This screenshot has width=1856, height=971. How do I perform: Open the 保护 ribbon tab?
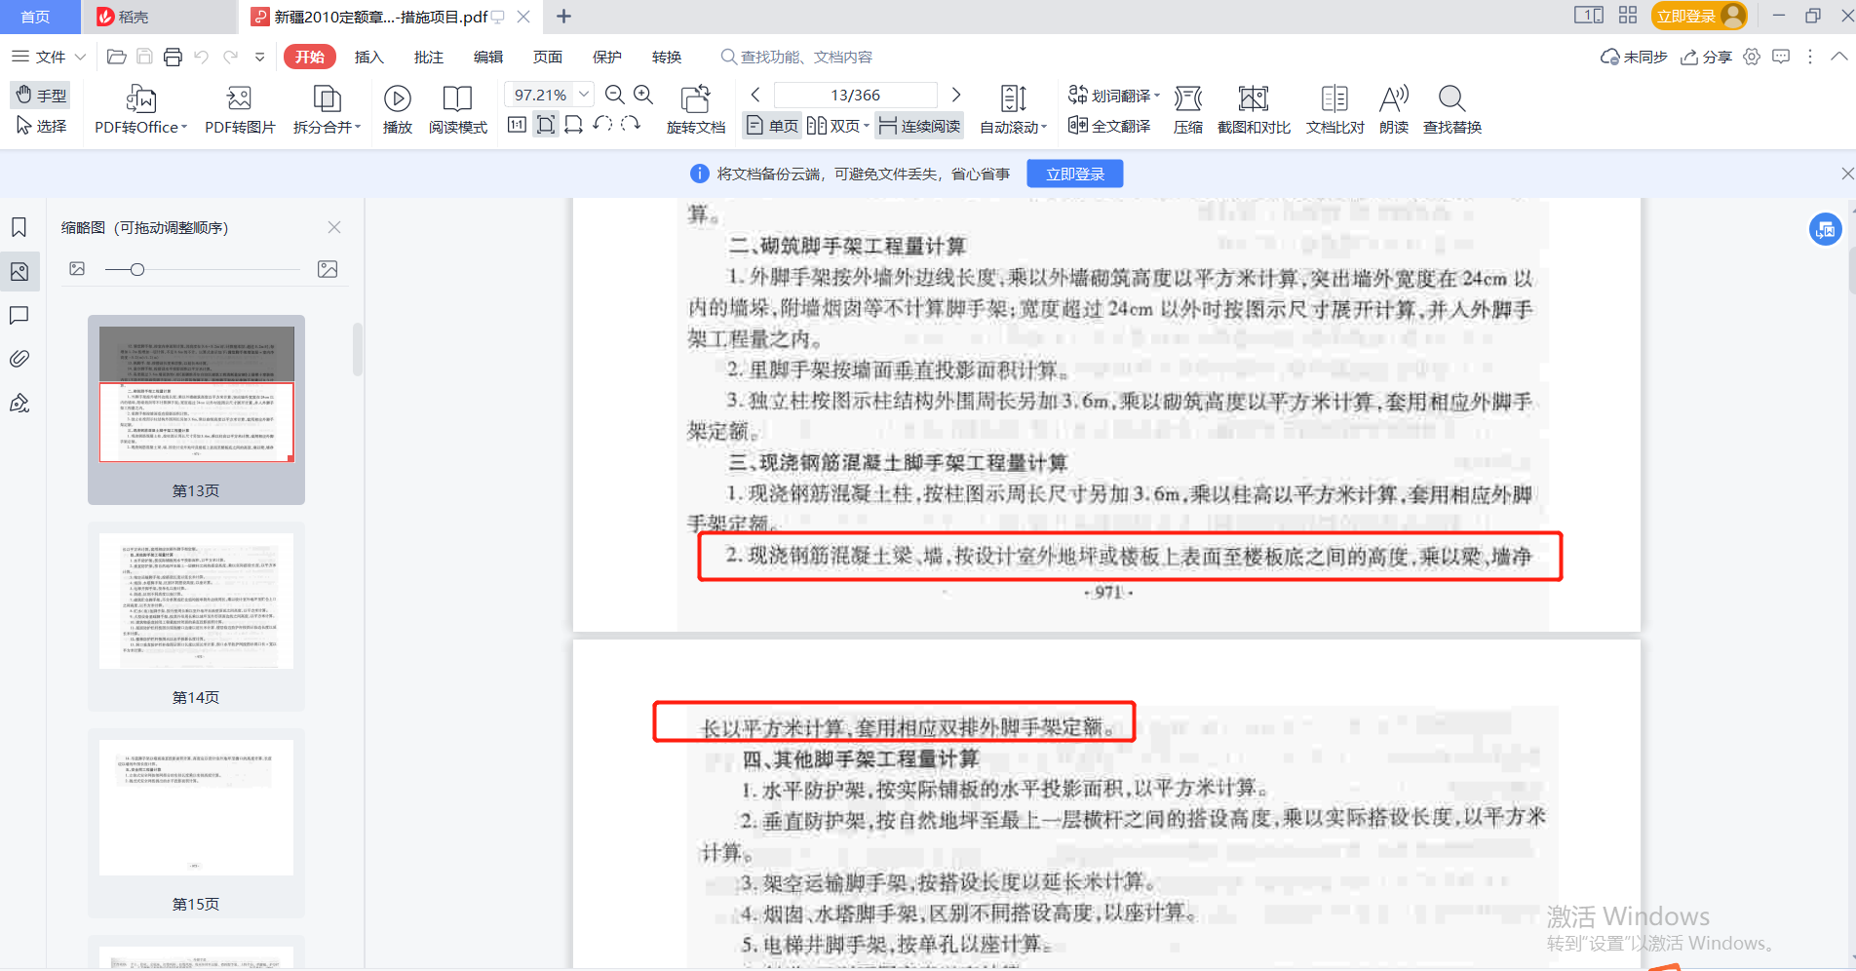pyautogui.click(x=607, y=57)
